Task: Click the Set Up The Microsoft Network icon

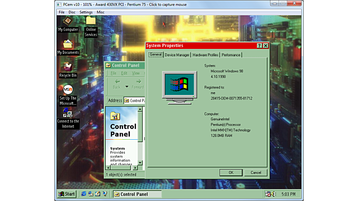Action: 68,90
